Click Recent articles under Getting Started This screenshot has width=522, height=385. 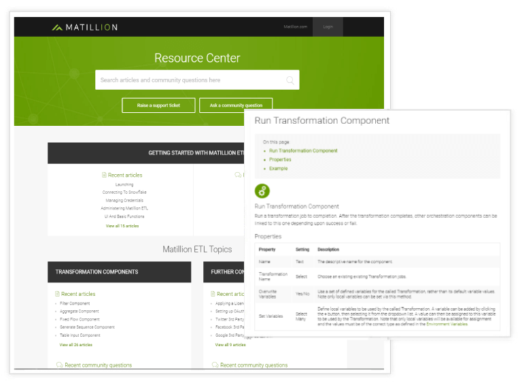pos(125,175)
